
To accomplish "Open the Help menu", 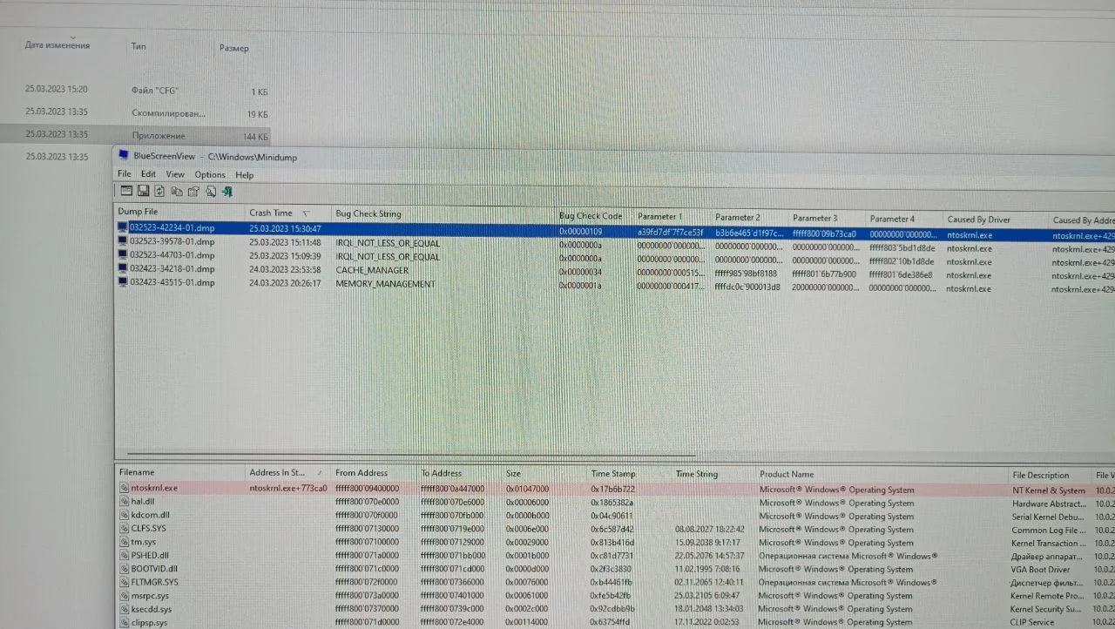I will point(245,174).
